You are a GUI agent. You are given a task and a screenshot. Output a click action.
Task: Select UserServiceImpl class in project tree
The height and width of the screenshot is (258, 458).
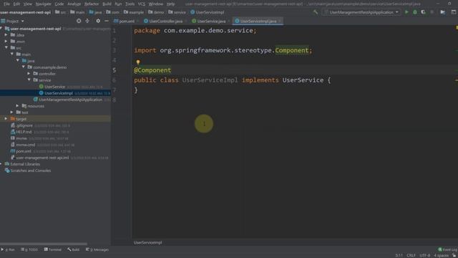point(59,93)
